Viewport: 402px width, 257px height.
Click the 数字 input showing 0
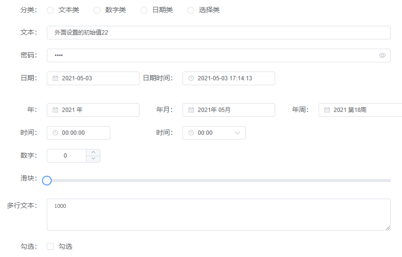tap(66, 156)
